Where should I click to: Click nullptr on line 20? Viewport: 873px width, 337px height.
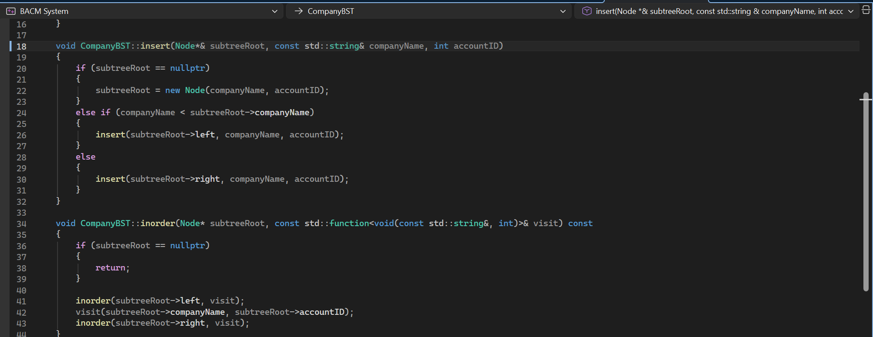[x=187, y=68]
